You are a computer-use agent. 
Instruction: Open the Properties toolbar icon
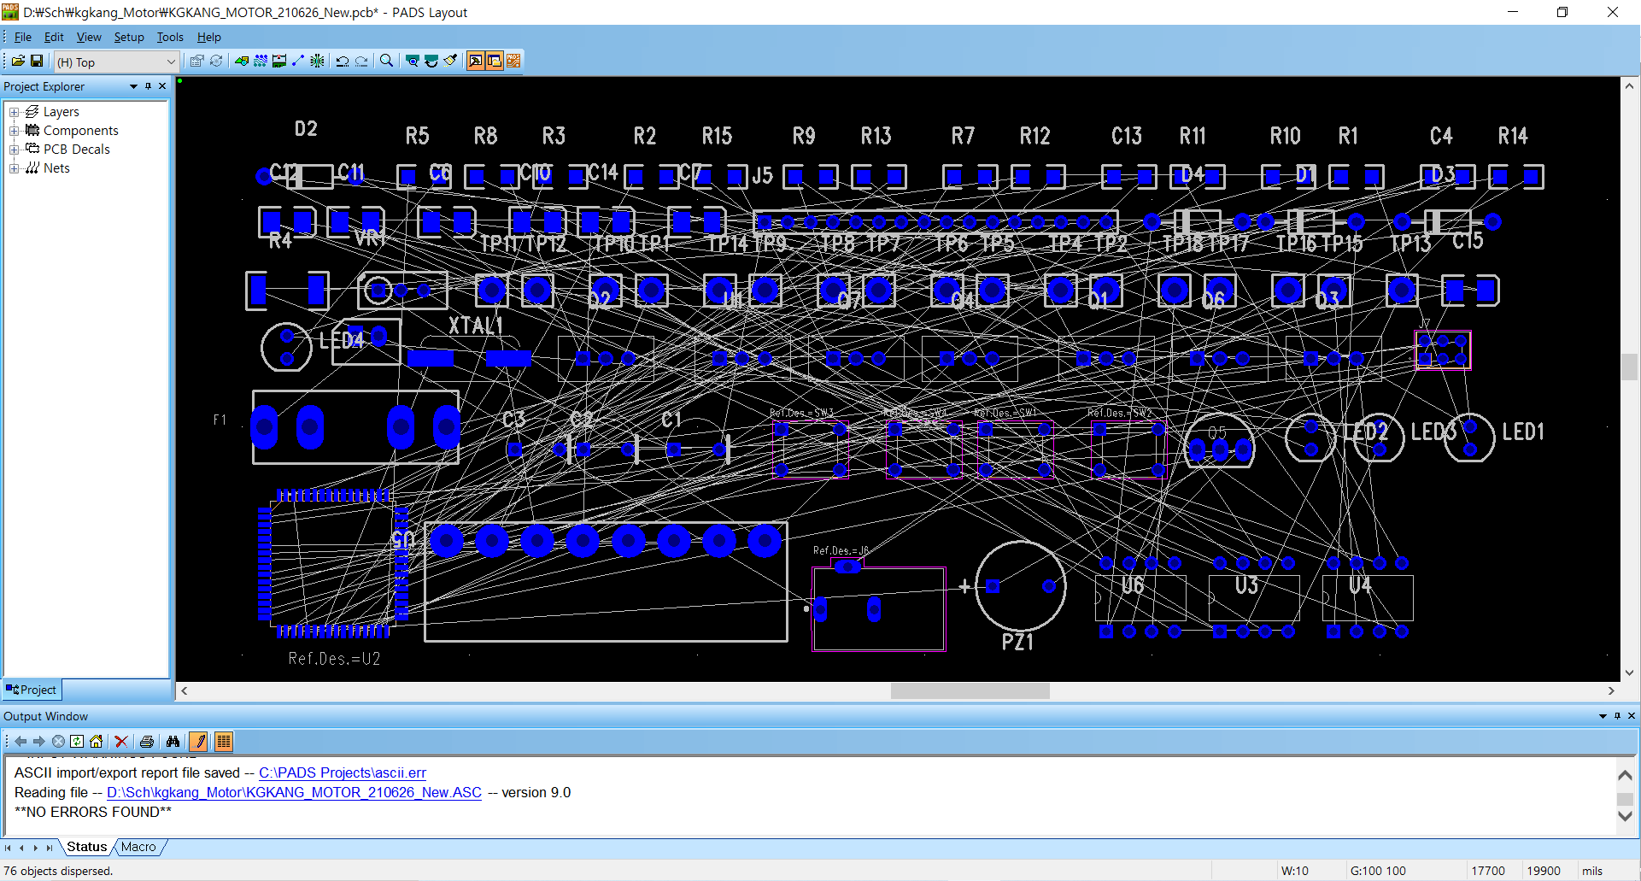pos(196,61)
